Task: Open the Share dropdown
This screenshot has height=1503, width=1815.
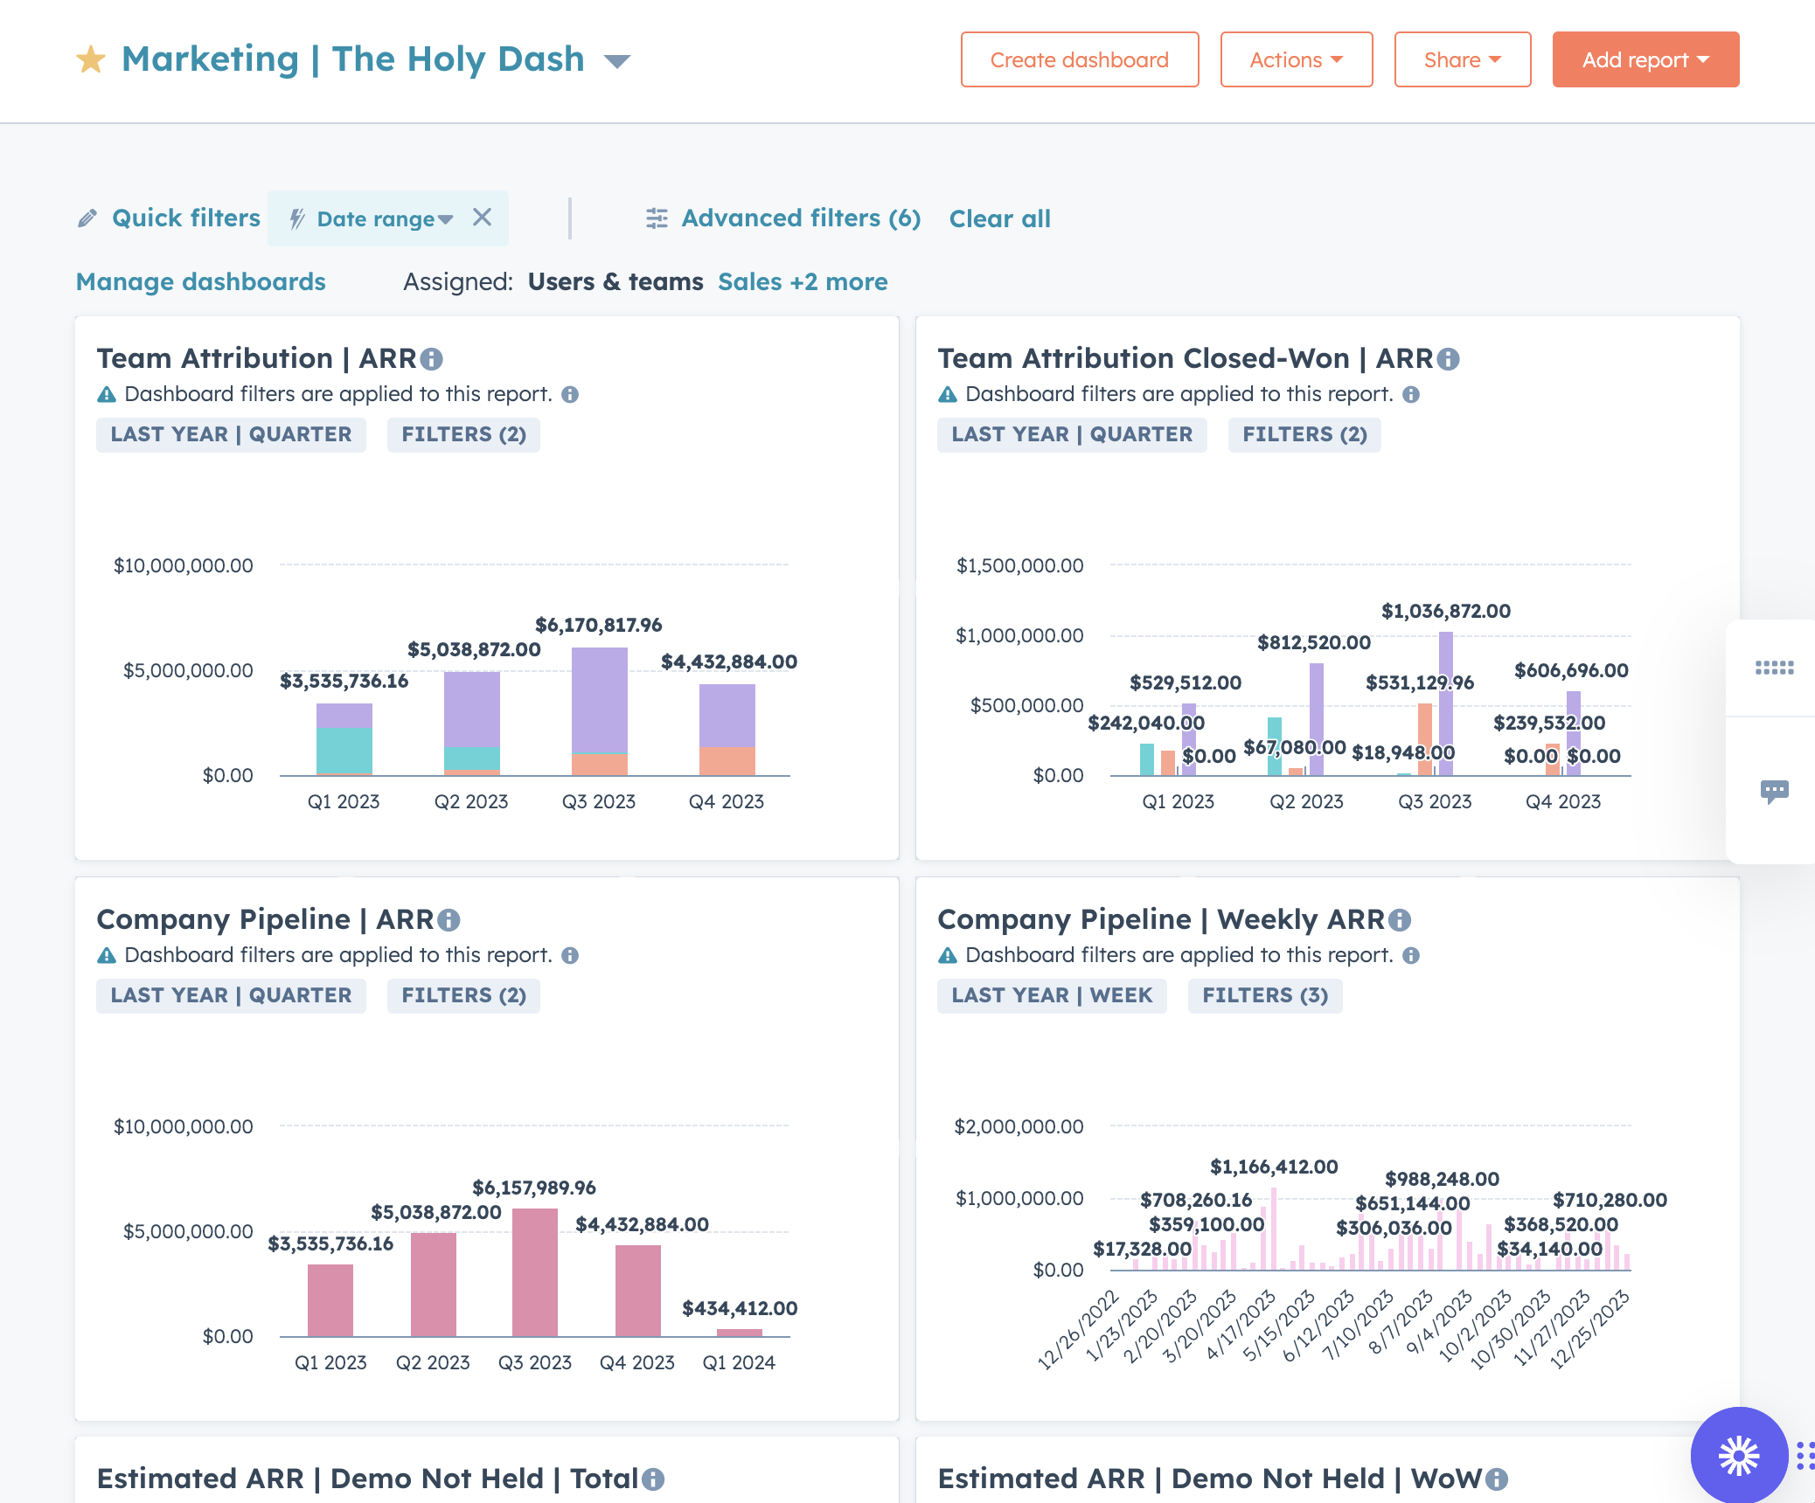Action: (1463, 59)
